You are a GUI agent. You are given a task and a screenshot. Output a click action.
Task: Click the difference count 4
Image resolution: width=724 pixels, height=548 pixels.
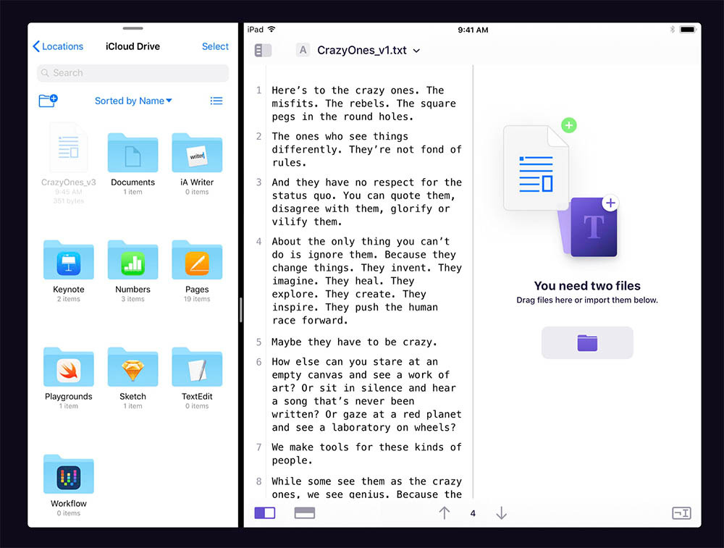pos(473,513)
